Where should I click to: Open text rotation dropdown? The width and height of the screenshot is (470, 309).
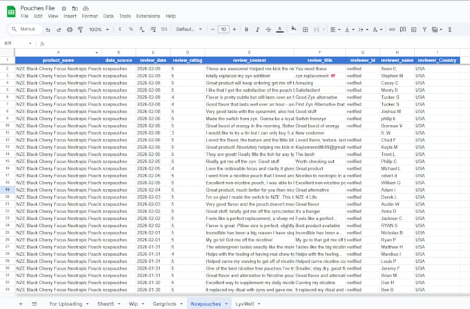tap(377, 30)
